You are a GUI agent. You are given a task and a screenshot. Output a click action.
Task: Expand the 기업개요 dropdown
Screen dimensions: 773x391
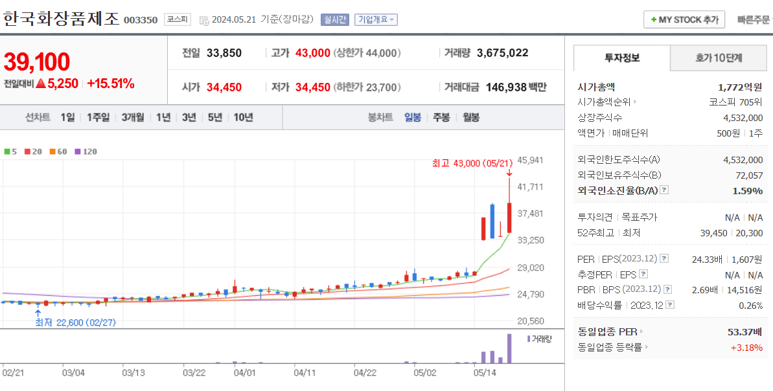(376, 19)
